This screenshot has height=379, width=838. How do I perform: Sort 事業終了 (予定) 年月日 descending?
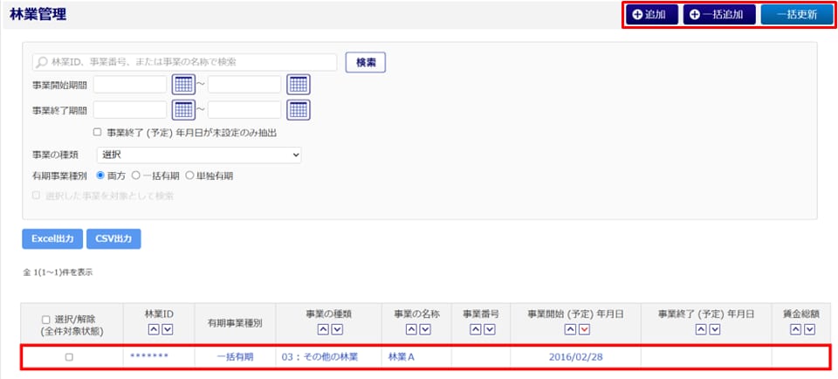714,330
